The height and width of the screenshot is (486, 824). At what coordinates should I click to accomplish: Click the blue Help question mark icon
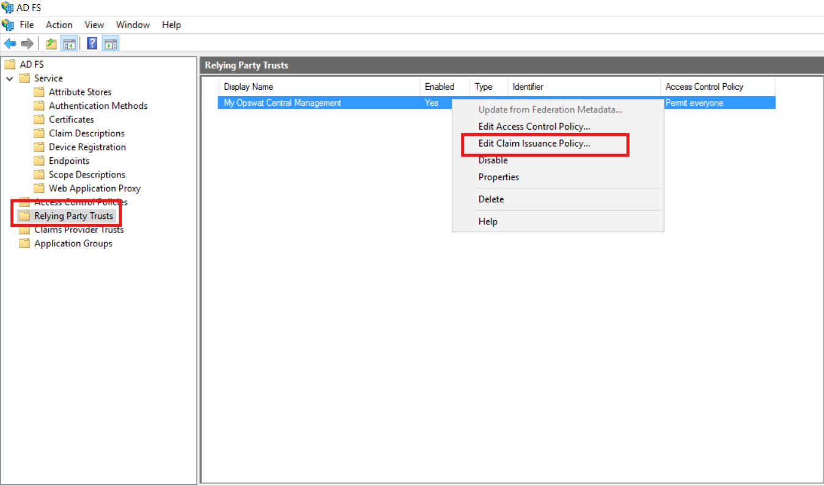pyautogui.click(x=92, y=43)
